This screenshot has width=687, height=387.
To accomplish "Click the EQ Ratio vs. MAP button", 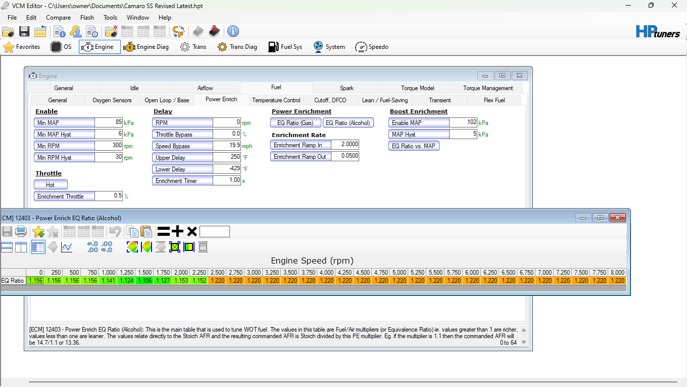I will tap(414, 146).
